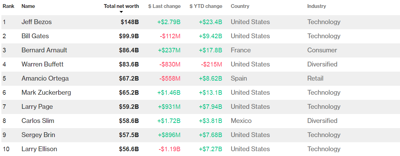Open Bill Gates profile link

(x=35, y=36)
